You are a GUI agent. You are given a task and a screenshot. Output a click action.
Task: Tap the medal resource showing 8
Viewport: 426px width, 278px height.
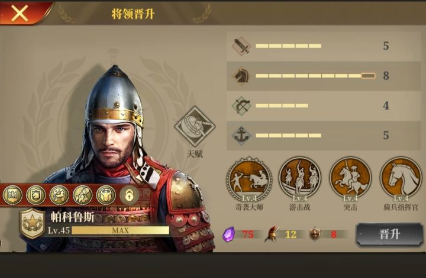click(315, 234)
